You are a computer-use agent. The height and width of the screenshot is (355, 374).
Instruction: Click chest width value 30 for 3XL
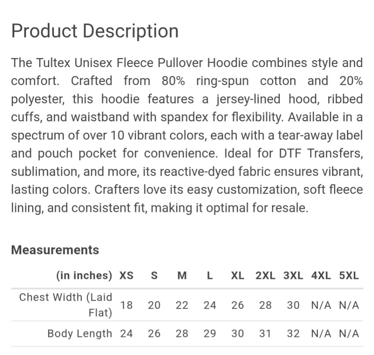[293, 305]
